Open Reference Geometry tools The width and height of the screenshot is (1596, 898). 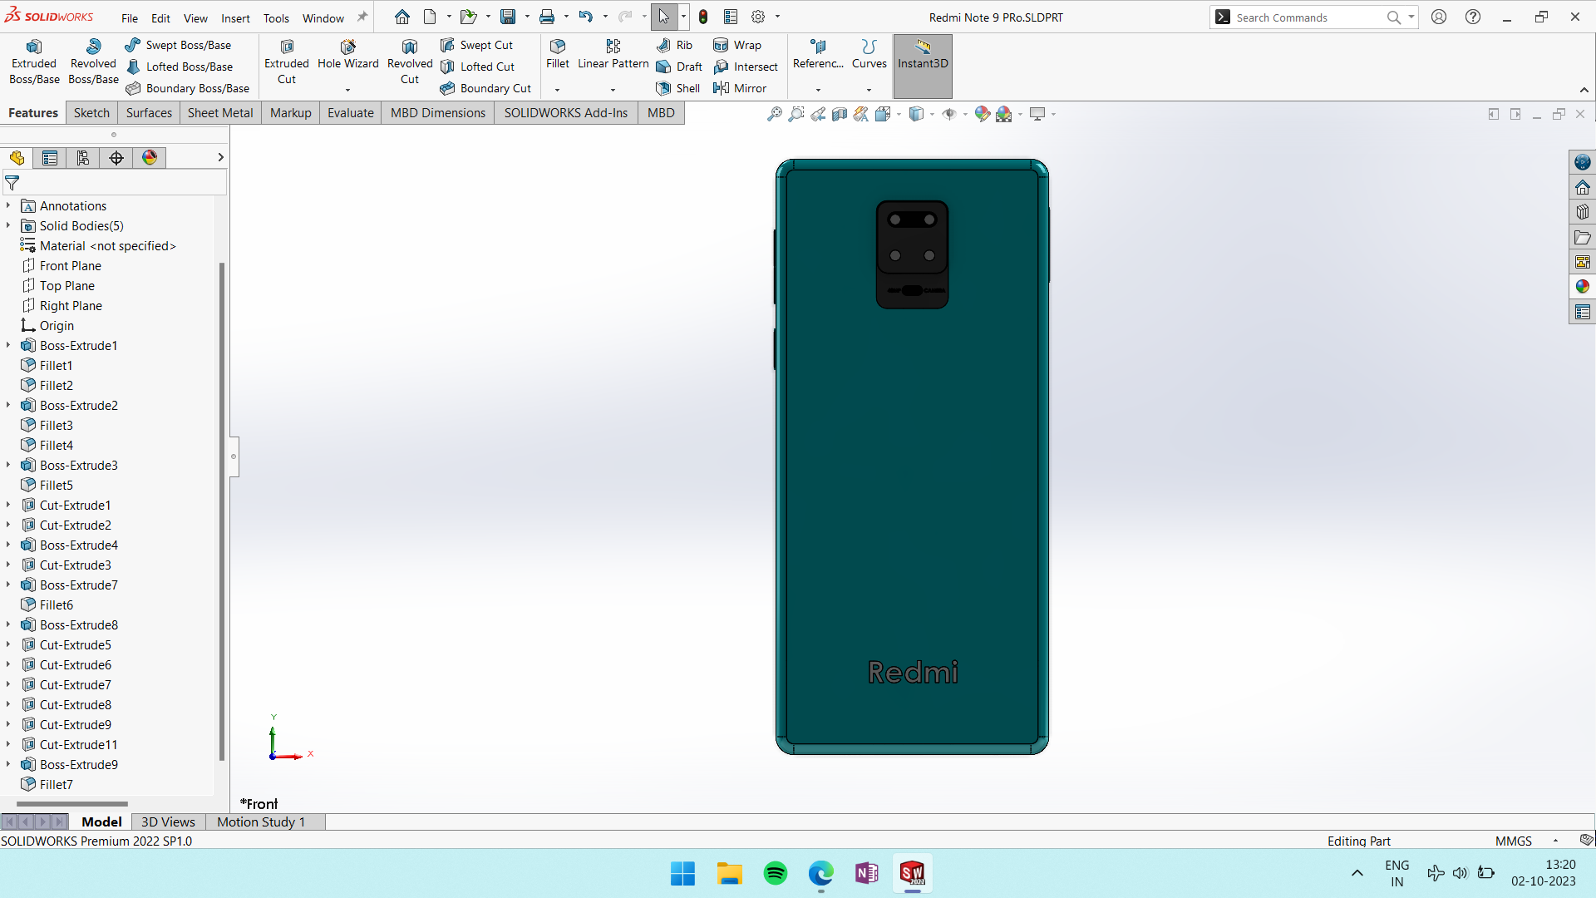coord(818,55)
